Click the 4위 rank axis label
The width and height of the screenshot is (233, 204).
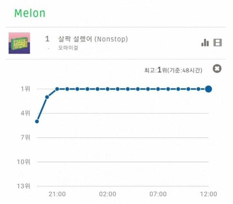[x=25, y=113]
